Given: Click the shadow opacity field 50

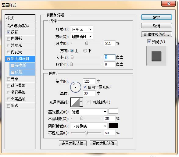Looking at the screenshot, I should 109,133.
